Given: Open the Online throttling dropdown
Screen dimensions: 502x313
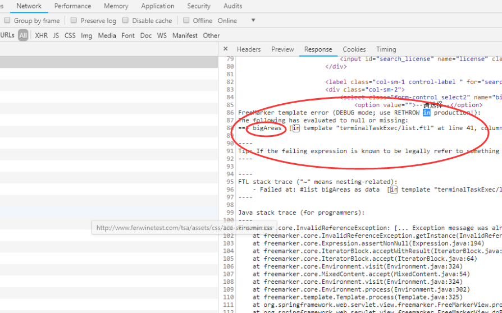Looking at the screenshot, I should 236,20.
